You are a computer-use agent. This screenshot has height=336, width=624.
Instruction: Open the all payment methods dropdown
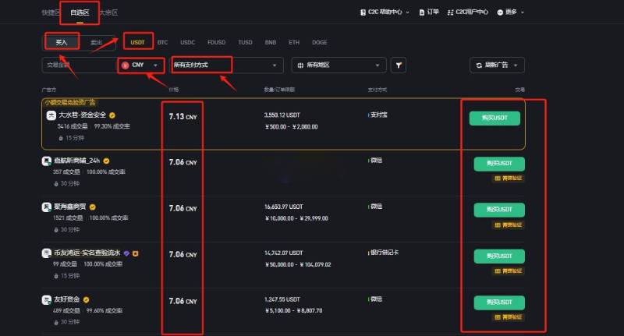click(x=226, y=65)
